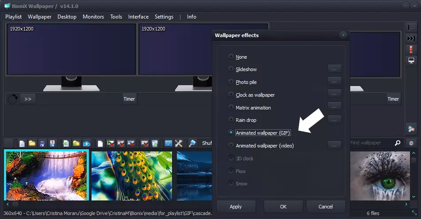Screen dimensions: 421x219
Task: Open Clock as wallpaper ellipsis settings
Action: 334,94
